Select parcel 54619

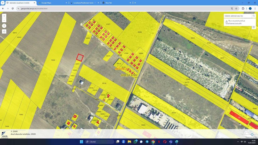[77, 64]
